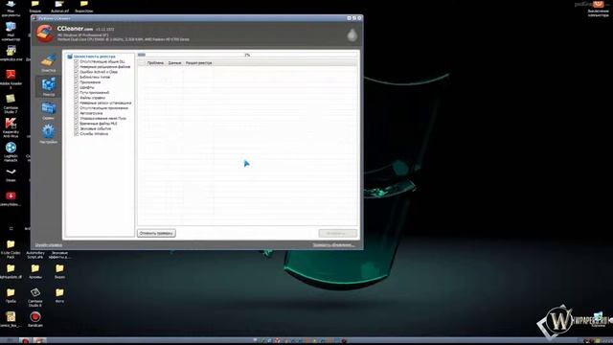The image size is (613, 345).
Task: Toggle the sound events checkbox
Action: click(77, 128)
